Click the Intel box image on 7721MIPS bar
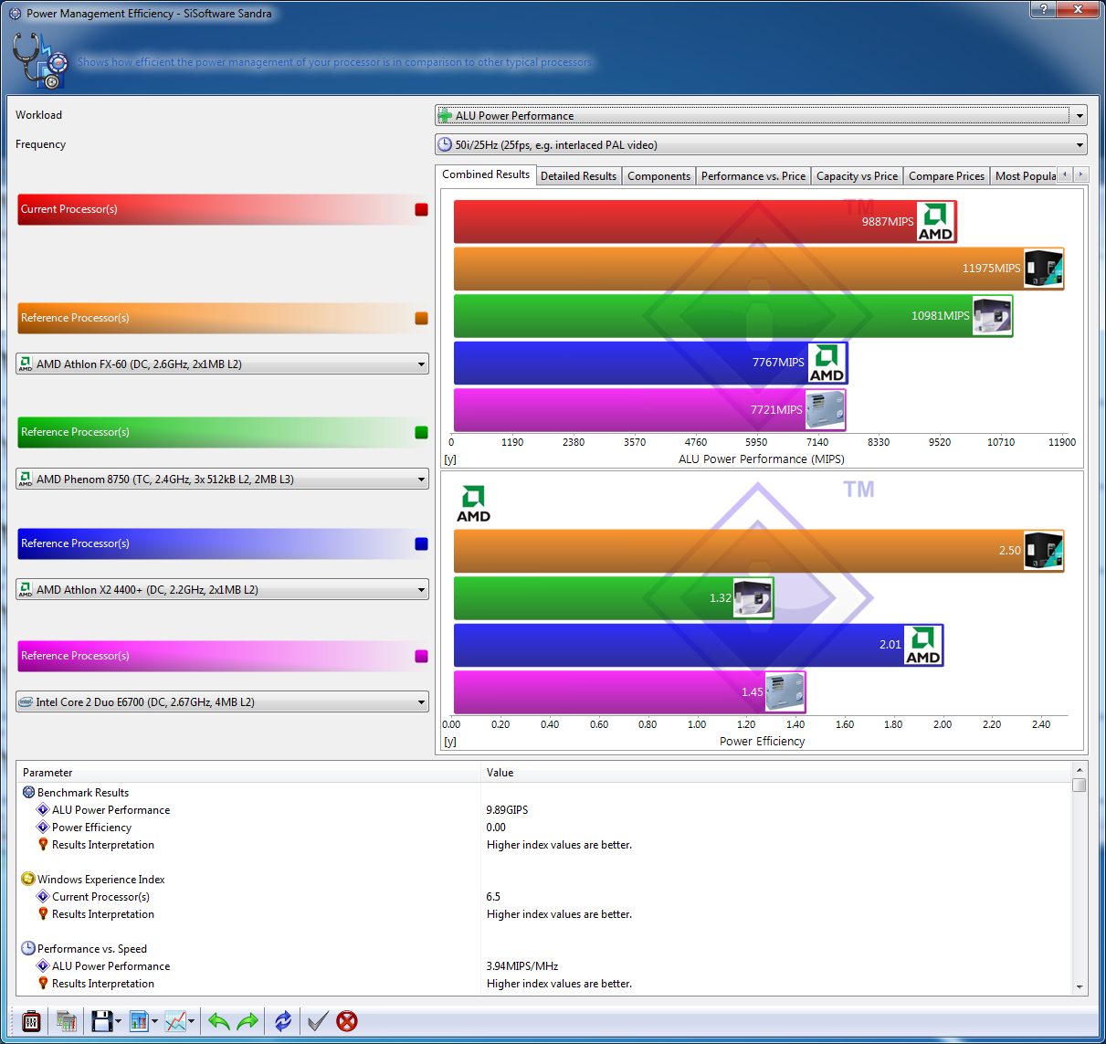Image resolution: width=1106 pixels, height=1044 pixels. point(825,410)
